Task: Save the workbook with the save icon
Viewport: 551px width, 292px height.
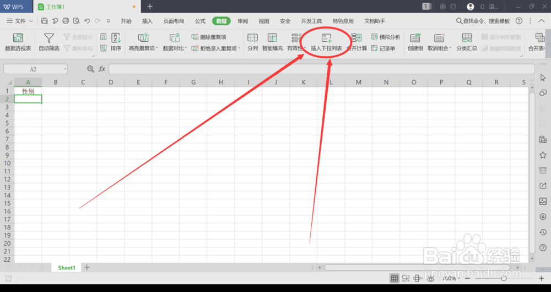Action: (44, 21)
